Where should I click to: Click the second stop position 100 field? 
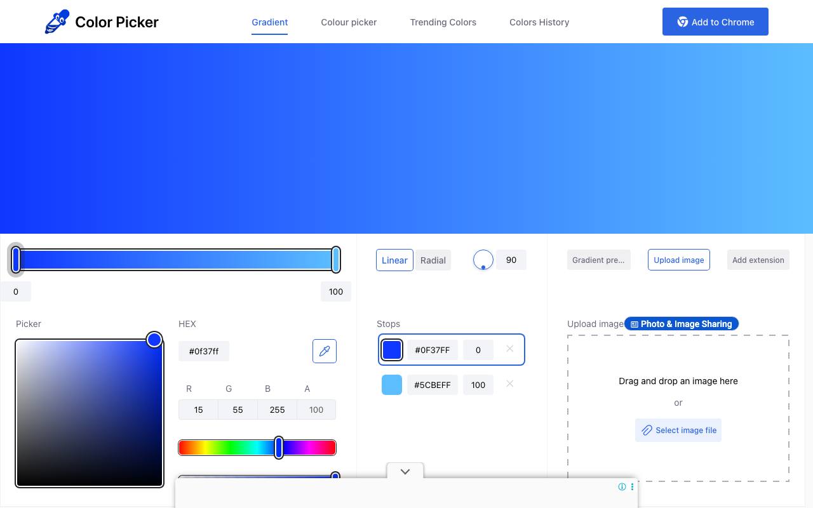click(x=478, y=385)
